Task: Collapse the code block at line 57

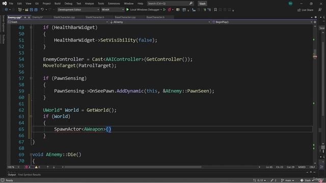Action: 31,78
